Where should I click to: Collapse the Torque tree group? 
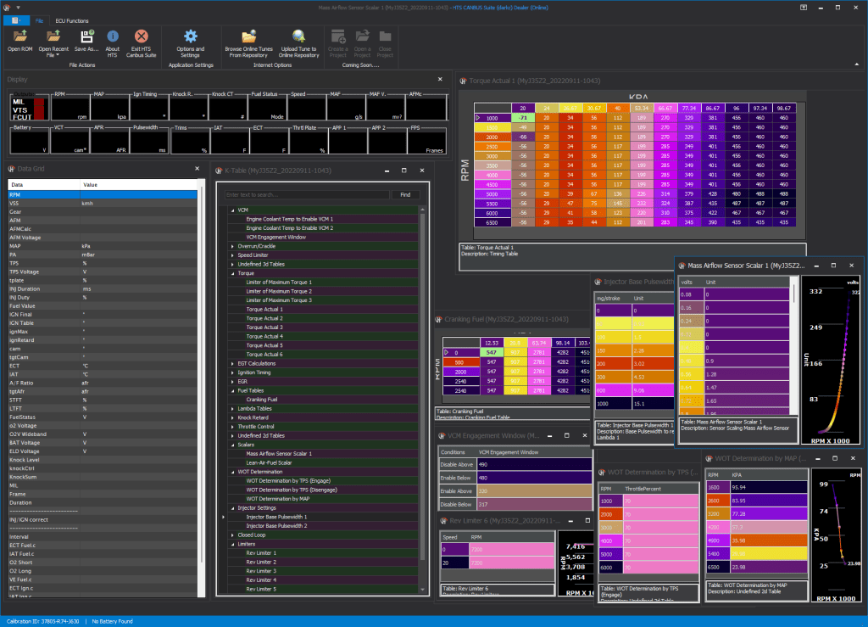pos(233,273)
